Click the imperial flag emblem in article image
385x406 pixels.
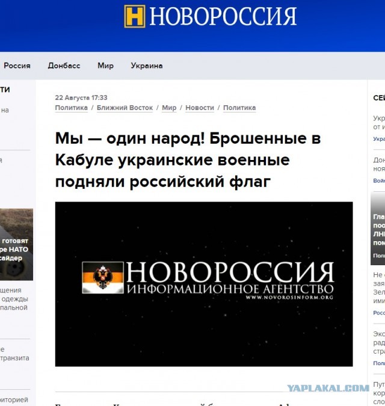click(103, 277)
